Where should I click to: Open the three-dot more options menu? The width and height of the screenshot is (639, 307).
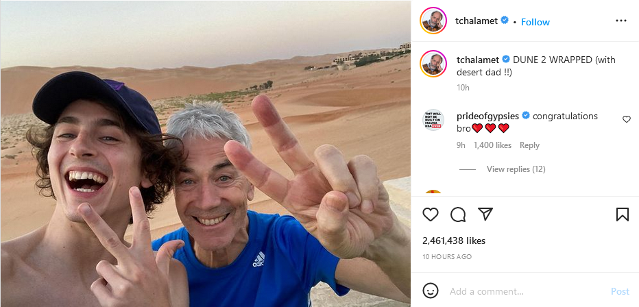(x=621, y=21)
